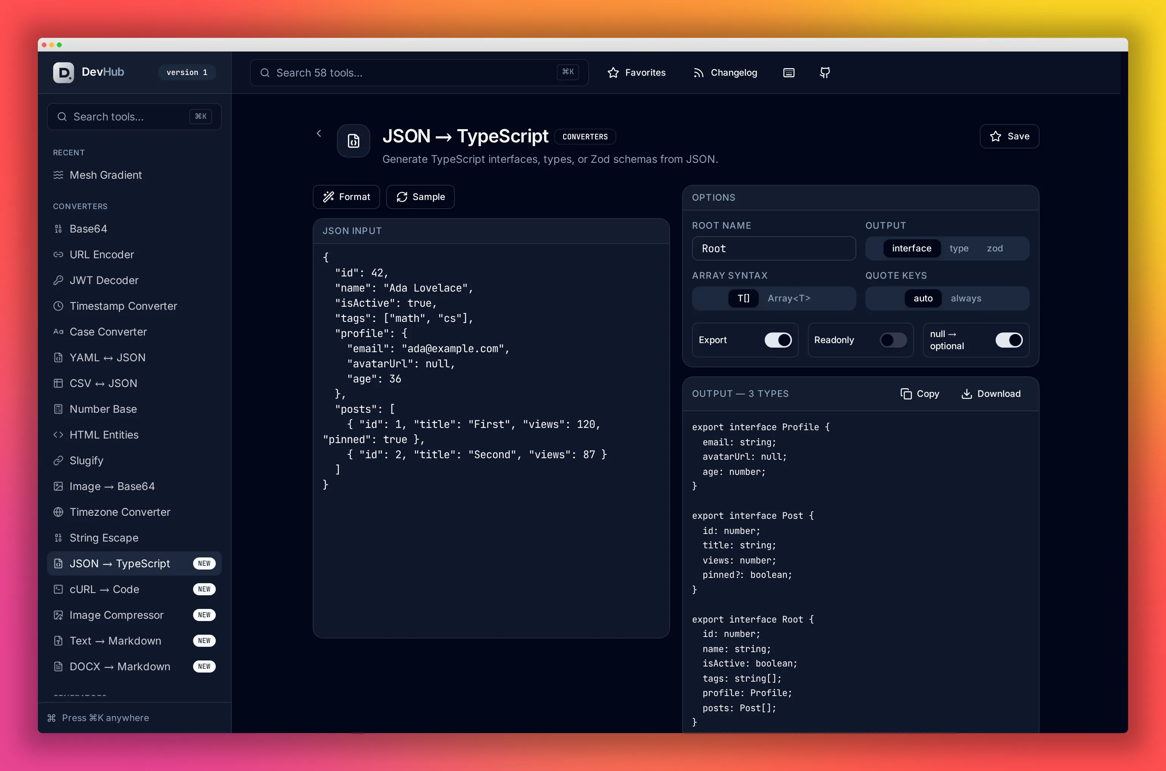Open JSON → TypeScript in sidebar

[x=134, y=563]
